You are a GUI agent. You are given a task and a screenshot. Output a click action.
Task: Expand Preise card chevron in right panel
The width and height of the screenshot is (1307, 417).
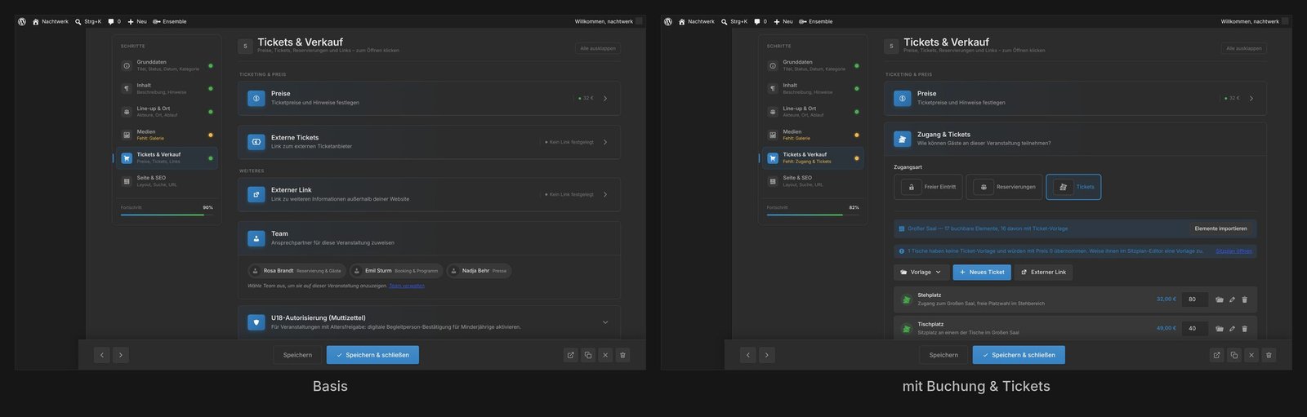click(1251, 99)
